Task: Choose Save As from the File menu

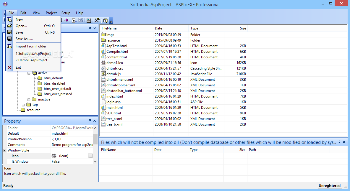Action: coord(33,39)
